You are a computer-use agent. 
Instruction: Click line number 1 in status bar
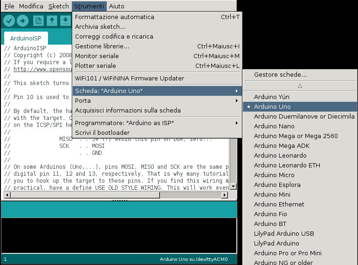(5, 259)
